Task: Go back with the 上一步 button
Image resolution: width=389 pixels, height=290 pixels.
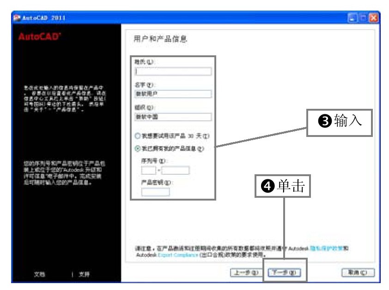Action: [246, 272]
